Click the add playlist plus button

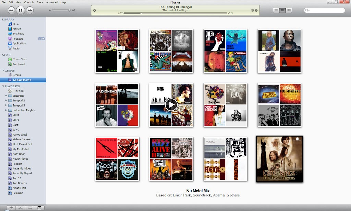pos(11,208)
